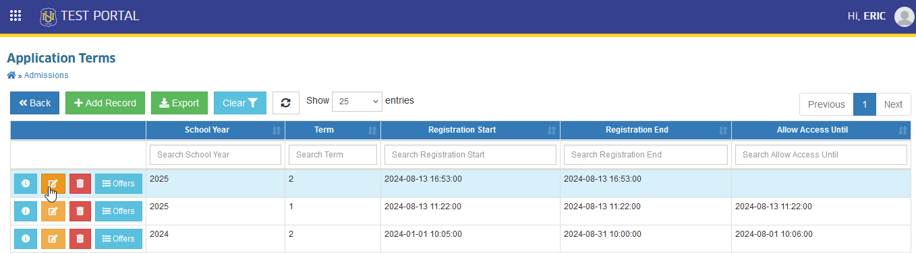View info for 2025 Term 2 record
Image resolution: width=916 pixels, height=253 pixels.
pos(26,184)
